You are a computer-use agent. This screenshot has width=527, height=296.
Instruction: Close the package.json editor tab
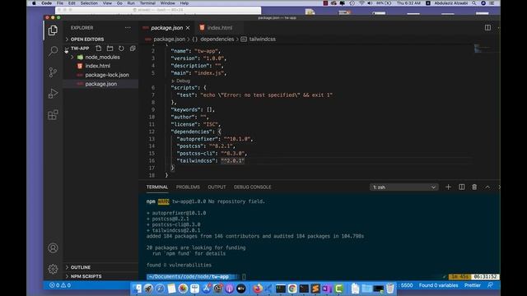pos(188,28)
